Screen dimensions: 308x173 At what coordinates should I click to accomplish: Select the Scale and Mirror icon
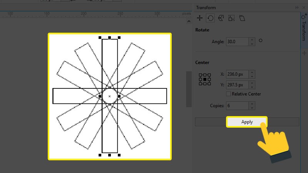coord(221,18)
